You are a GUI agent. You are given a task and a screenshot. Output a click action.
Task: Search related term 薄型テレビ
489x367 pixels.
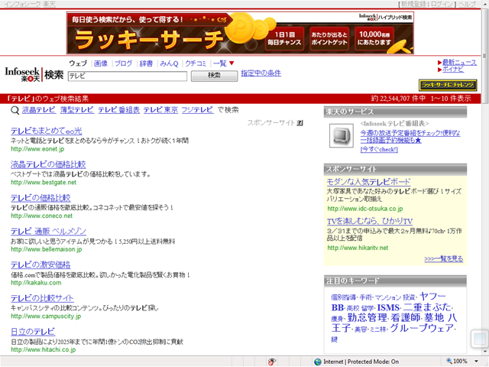(77, 110)
